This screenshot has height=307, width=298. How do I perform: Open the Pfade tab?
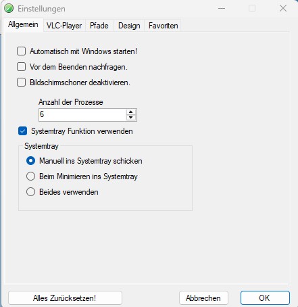pyautogui.click(x=99, y=26)
